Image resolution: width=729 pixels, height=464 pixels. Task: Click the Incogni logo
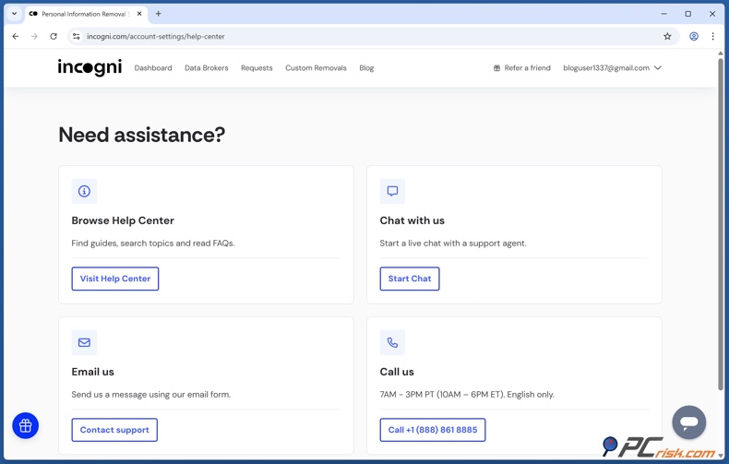90,67
